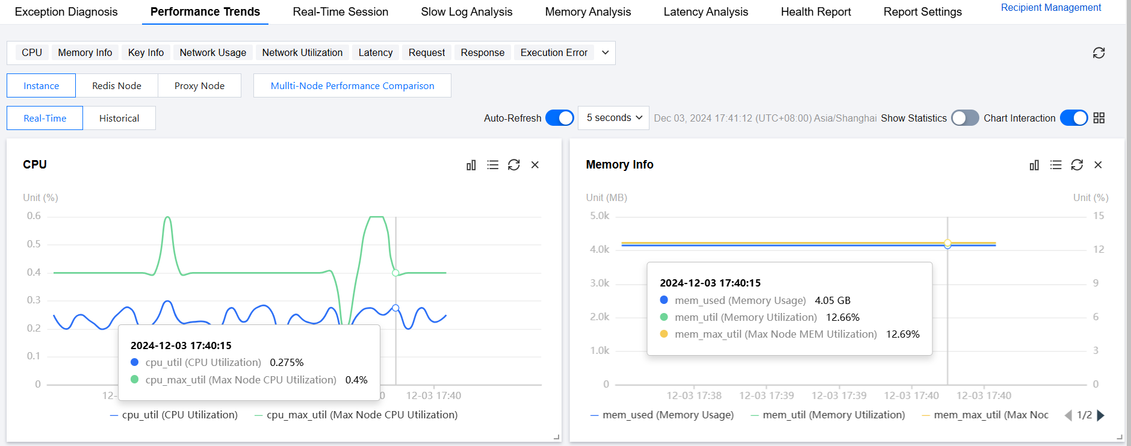
Task: Toggle the cpu_max_util legend series
Action: (356, 415)
